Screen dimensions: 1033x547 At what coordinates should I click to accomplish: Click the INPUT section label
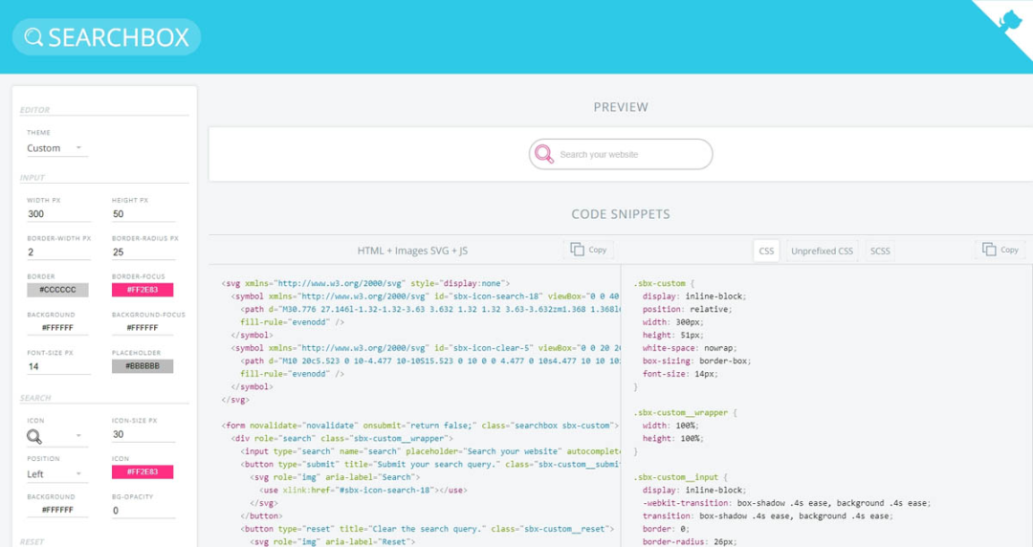pos(33,178)
